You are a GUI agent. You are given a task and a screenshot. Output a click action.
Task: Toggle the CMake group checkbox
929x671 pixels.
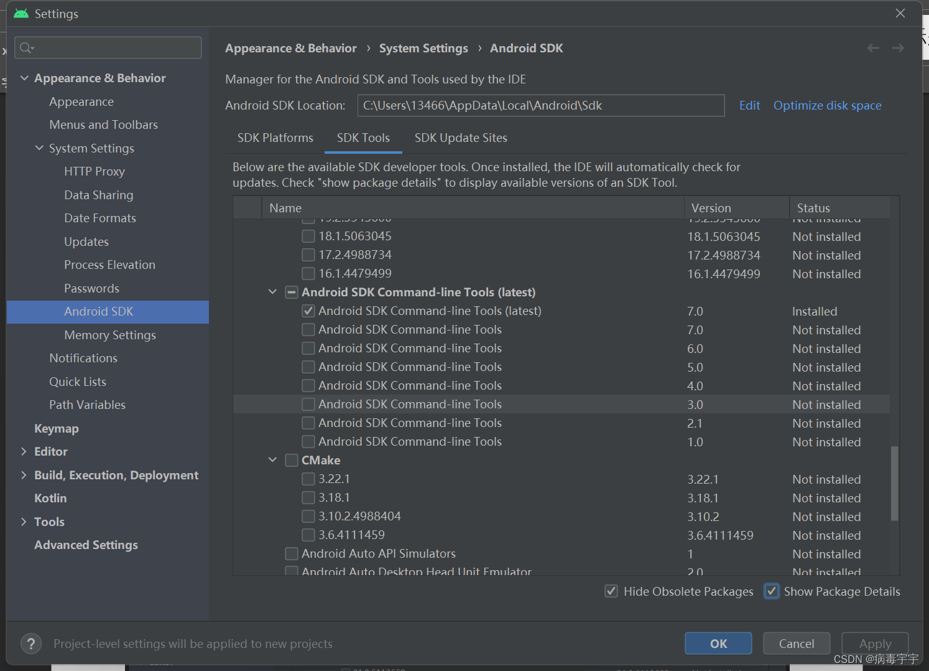tap(291, 460)
